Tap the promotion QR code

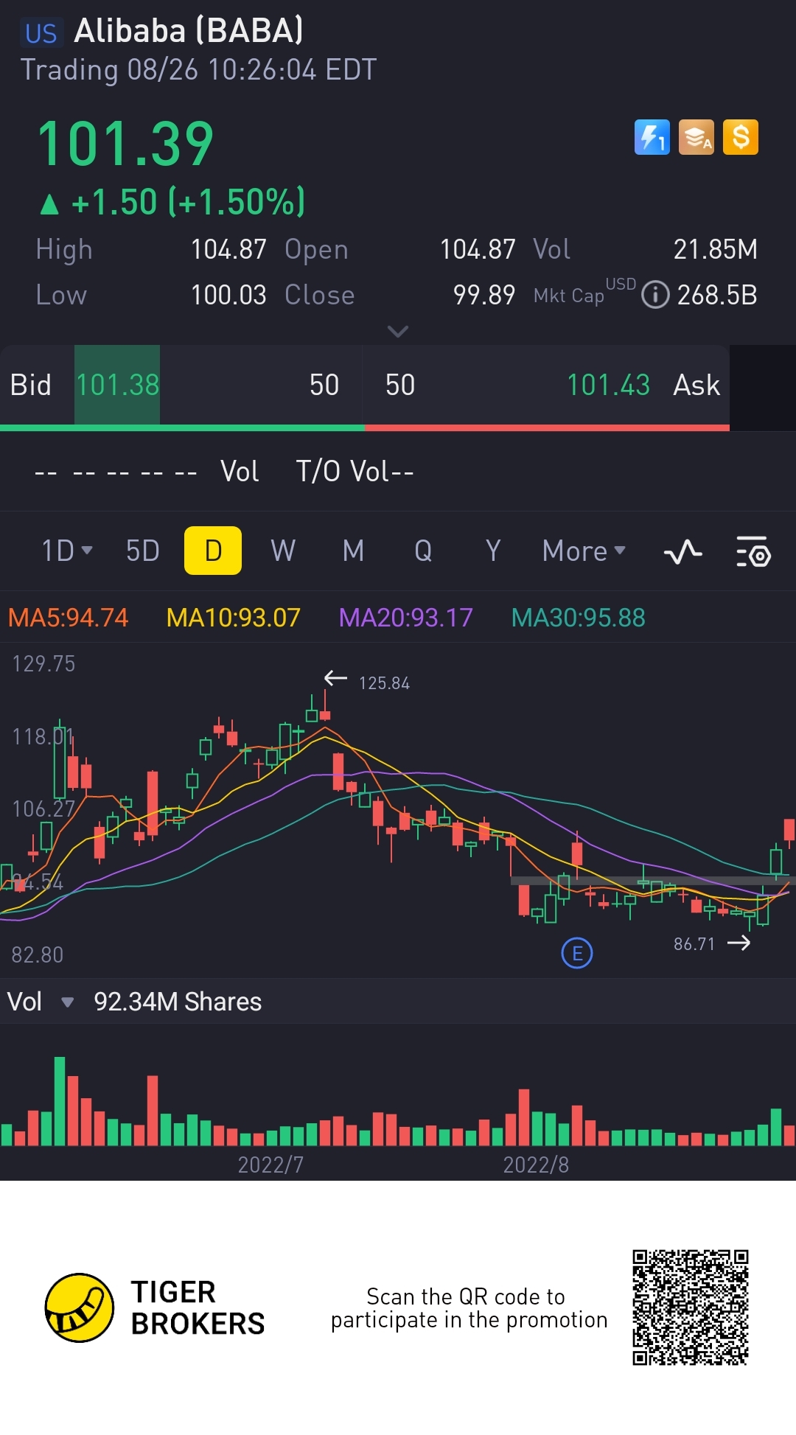(x=691, y=1307)
